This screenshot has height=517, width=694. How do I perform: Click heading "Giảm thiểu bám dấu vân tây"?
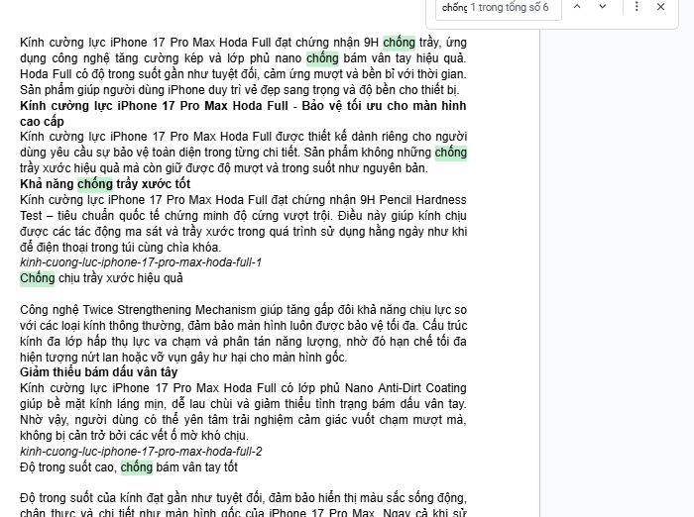[x=99, y=372]
